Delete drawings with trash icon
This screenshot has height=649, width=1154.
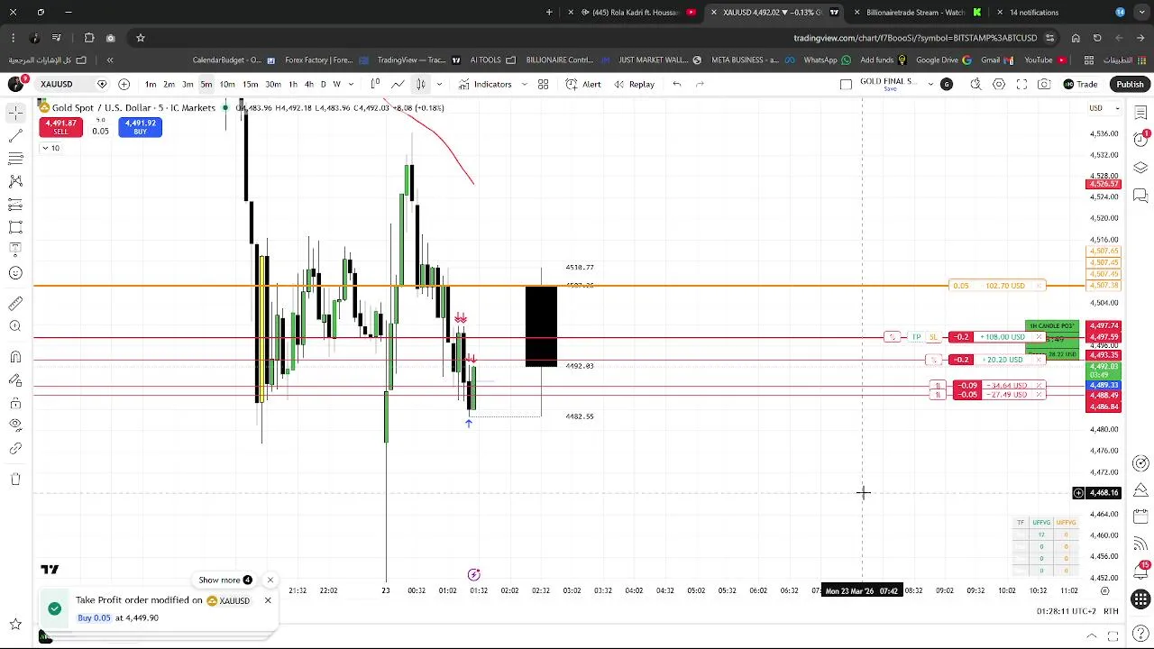15,480
